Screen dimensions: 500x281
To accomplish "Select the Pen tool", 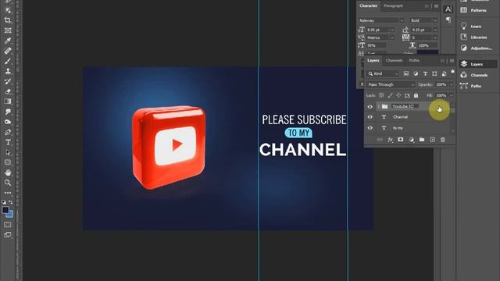I will pyautogui.click(x=8, y=132).
